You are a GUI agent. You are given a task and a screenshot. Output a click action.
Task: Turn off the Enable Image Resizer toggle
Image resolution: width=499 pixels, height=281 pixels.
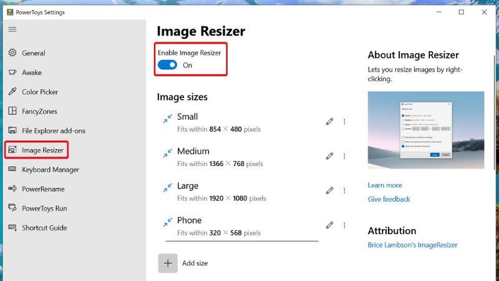[167, 65]
